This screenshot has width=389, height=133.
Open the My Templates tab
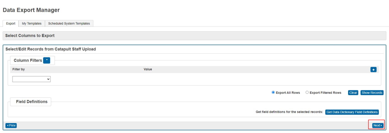pos(32,24)
